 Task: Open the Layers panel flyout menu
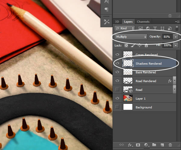[177, 22]
